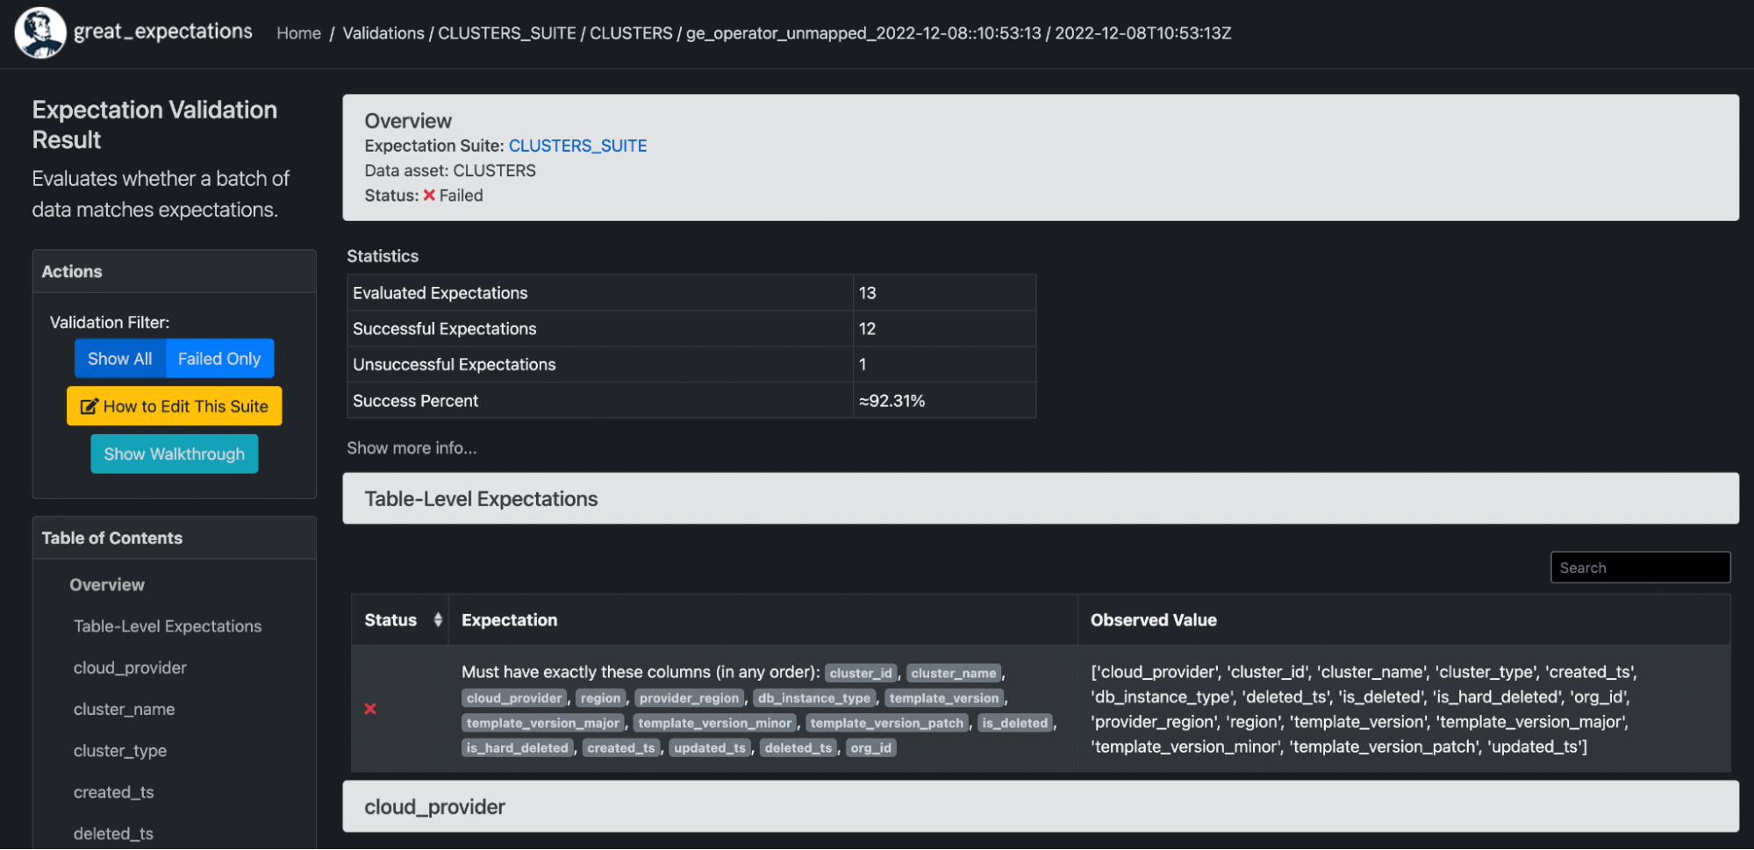The height and width of the screenshot is (850, 1754).
Task: Open Home in the breadcrumb
Action: pyautogui.click(x=298, y=33)
